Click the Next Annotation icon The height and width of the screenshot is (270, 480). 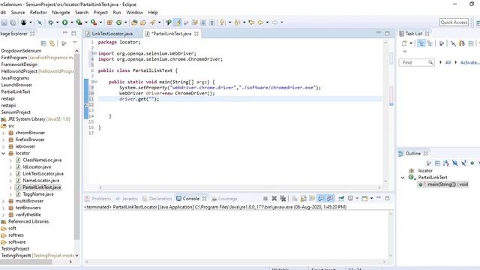click(223, 22)
